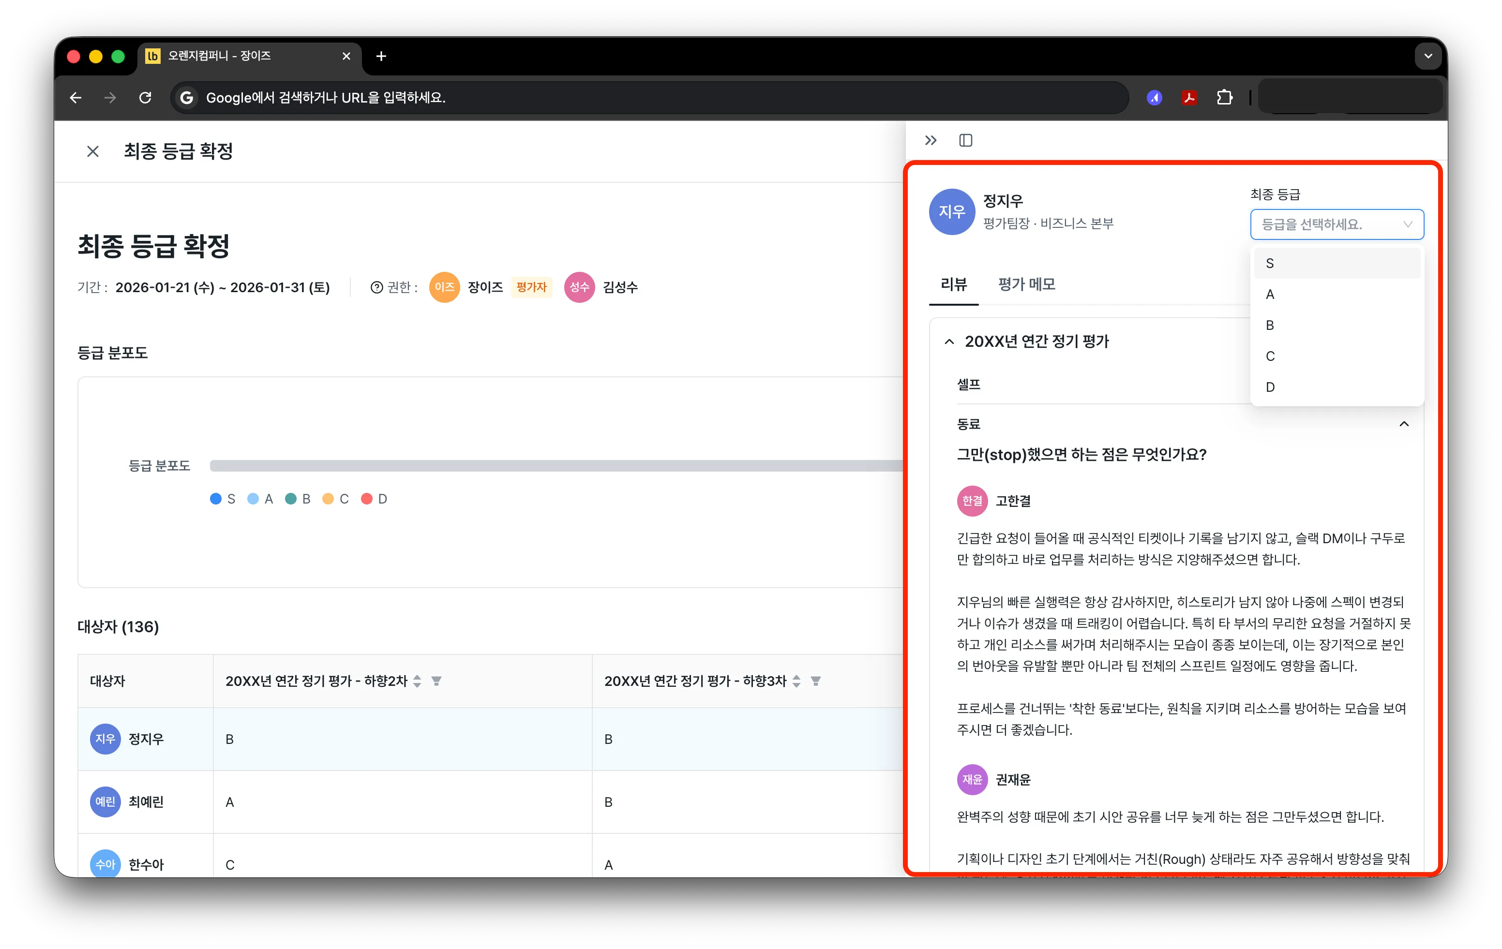Filter the 하향2차 column
Viewport: 1502px width, 949px height.
click(x=436, y=681)
